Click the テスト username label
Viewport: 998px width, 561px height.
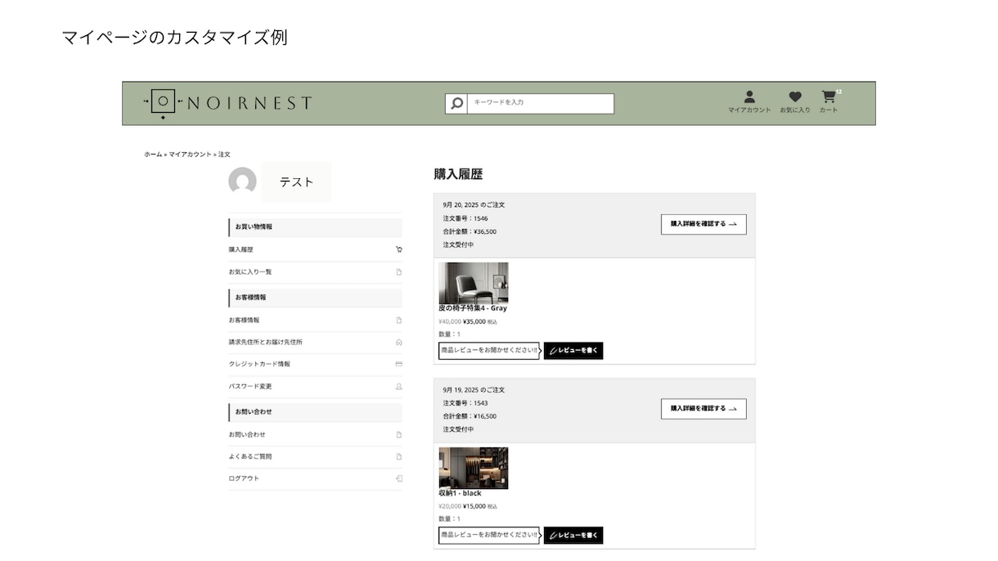(296, 182)
